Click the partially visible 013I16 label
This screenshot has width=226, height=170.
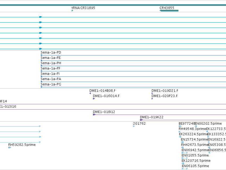pos(8,107)
